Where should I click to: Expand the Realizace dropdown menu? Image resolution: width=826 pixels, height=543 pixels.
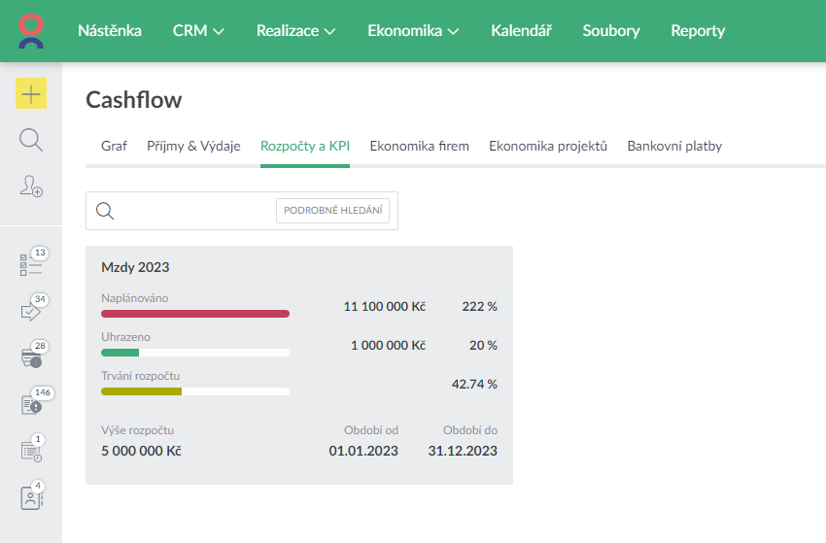coord(295,31)
